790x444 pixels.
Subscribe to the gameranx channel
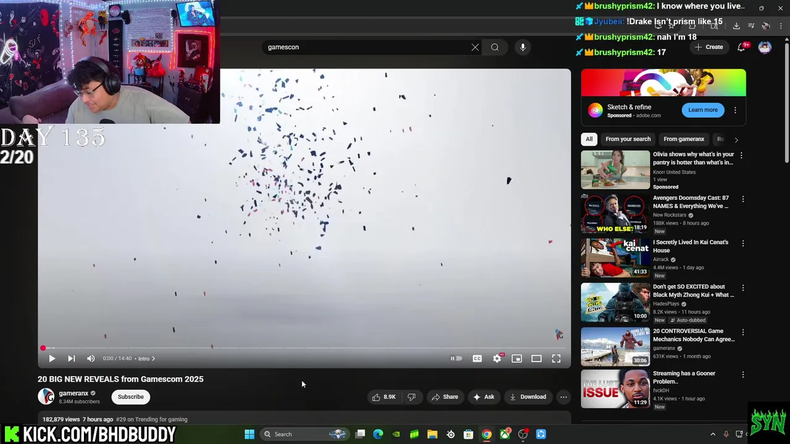(130, 397)
